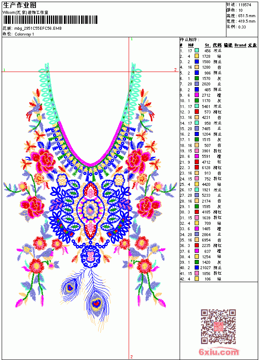Click stitch count '456' in row 1
This screenshot has width=259, height=360.
coord(208,51)
